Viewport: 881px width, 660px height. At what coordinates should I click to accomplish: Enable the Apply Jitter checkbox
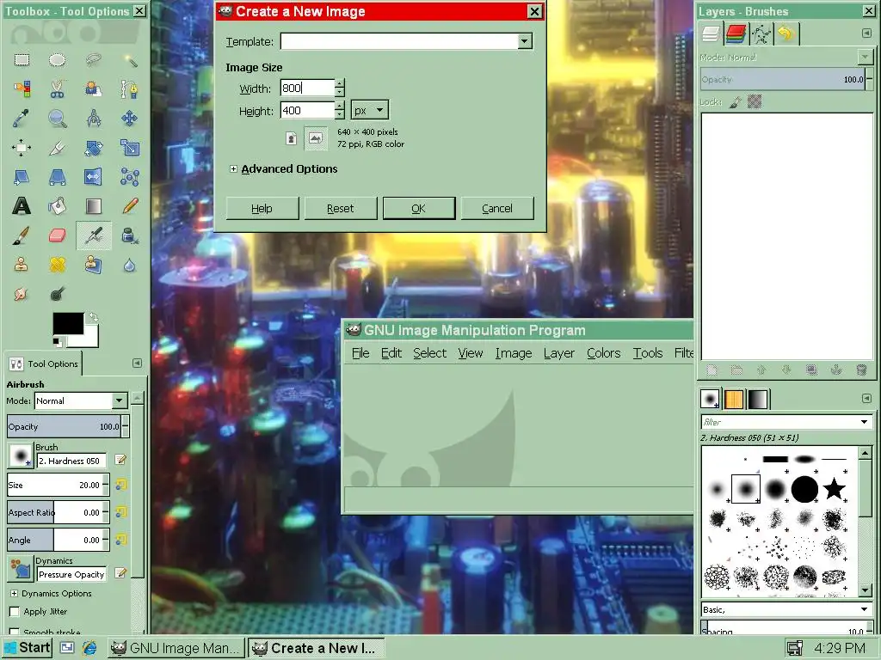tap(15, 612)
